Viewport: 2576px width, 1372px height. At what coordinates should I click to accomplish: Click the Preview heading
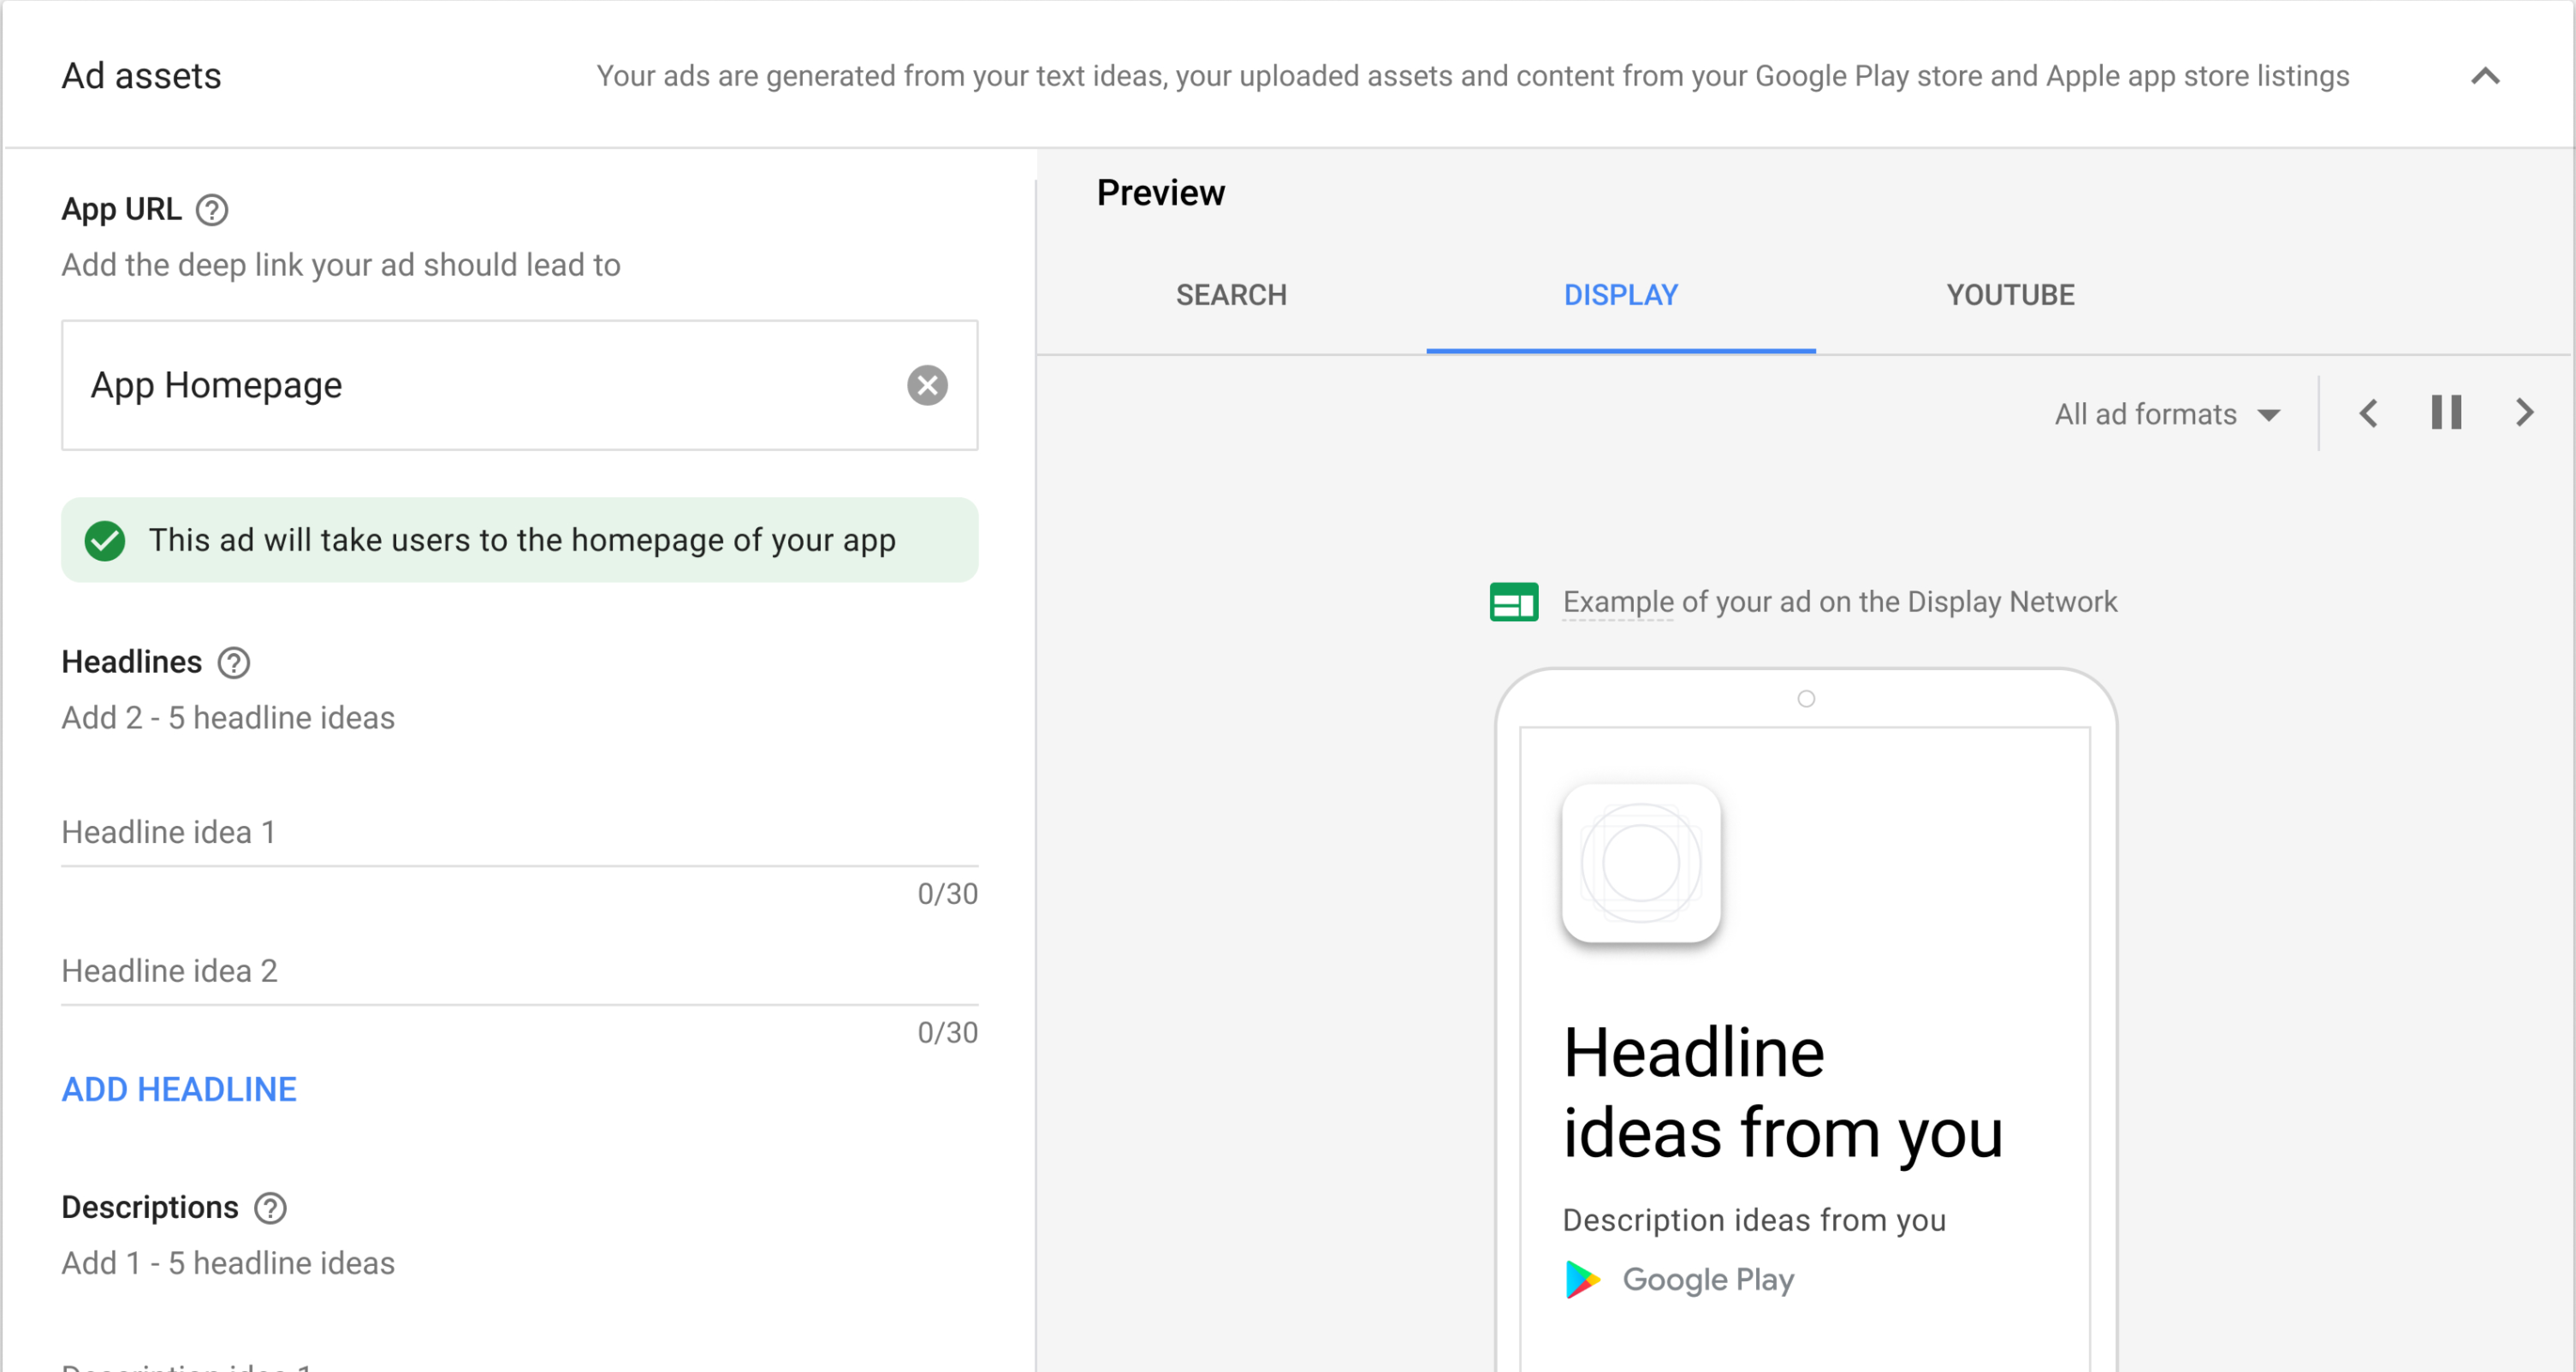[x=1160, y=192]
